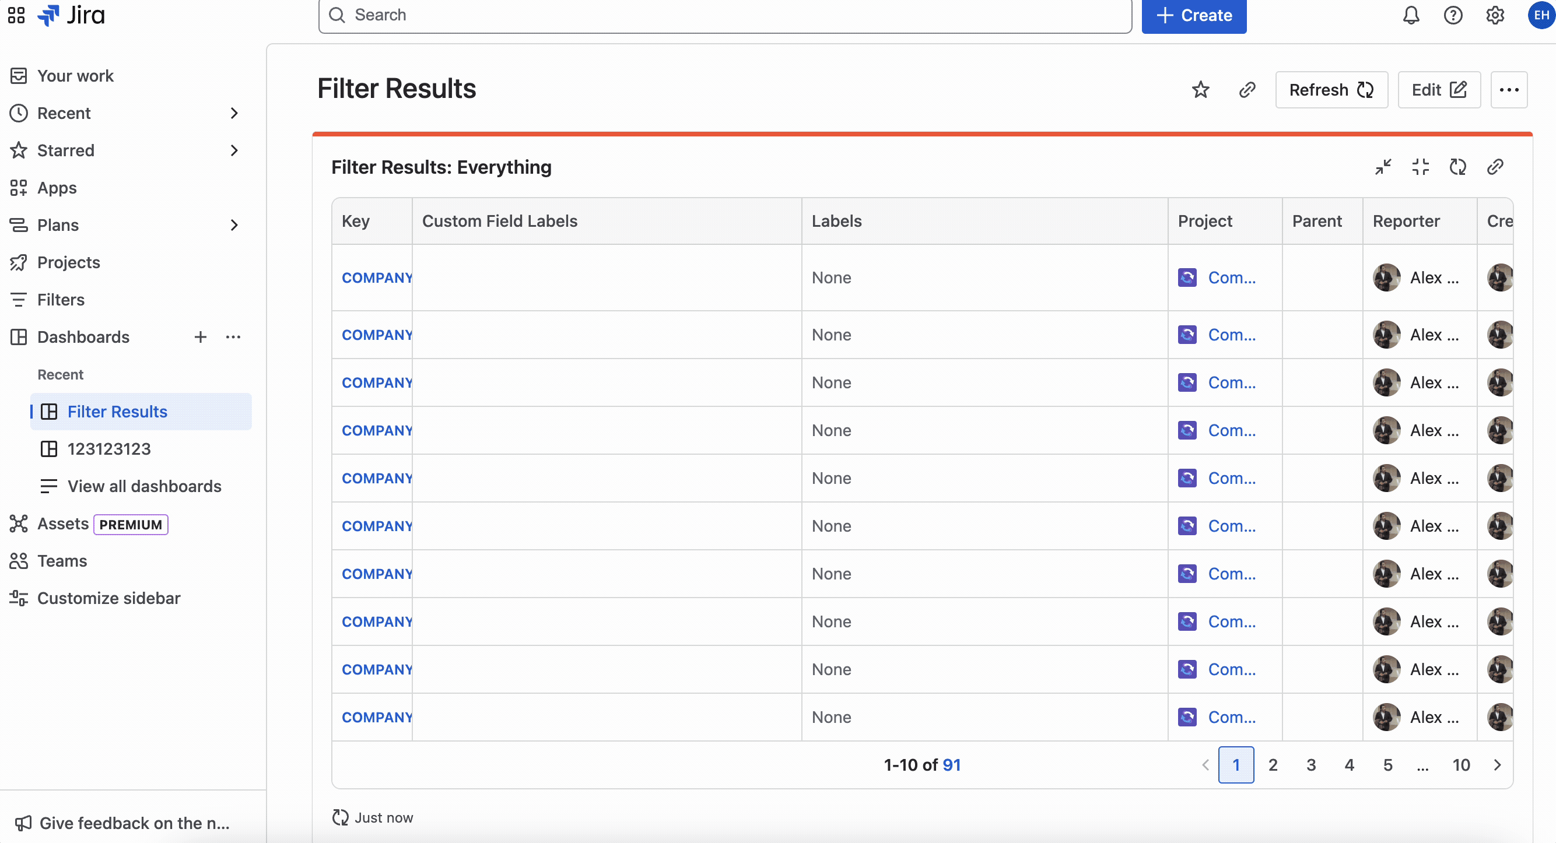Open Dashboards more options ellipsis
The image size is (1556, 843).
233,337
